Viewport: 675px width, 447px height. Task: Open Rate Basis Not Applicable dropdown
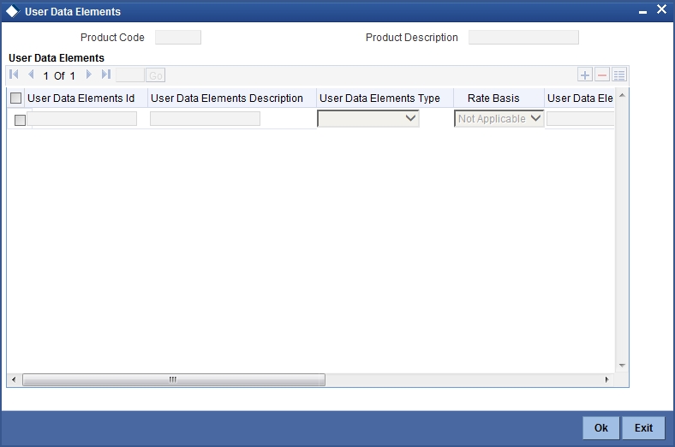[499, 118]
